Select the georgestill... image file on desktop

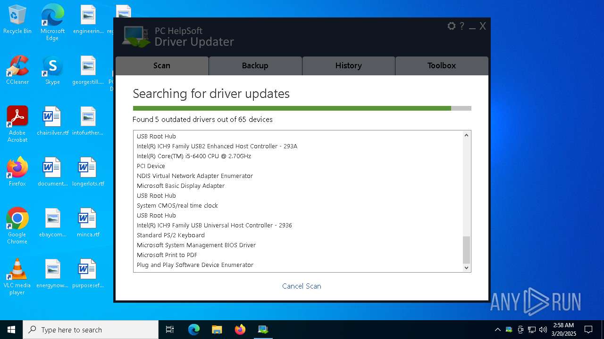click(x=88, y=71)
